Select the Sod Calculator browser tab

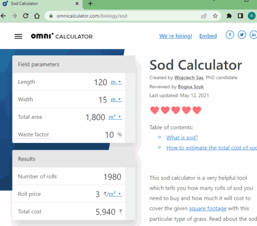click(x=41, y=4)
